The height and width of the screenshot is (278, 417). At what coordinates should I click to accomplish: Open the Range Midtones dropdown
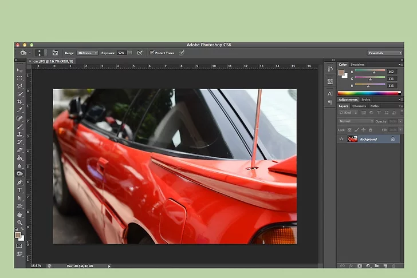(x=87, y=53)
